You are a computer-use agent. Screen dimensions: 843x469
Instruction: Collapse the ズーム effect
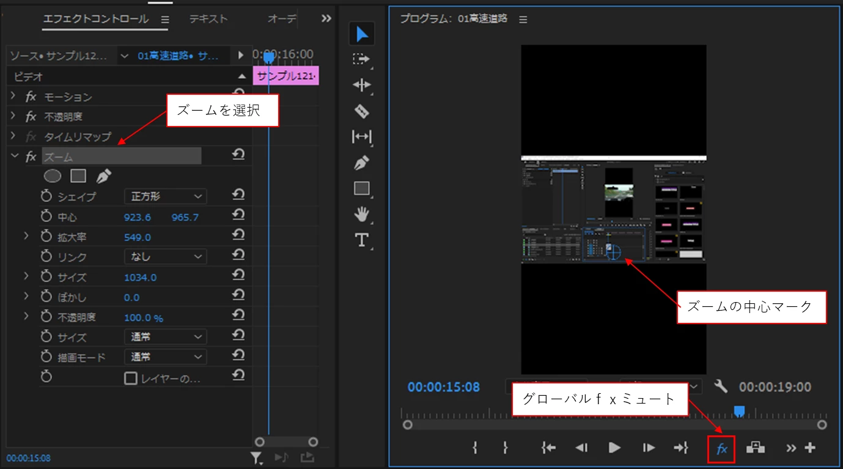[14, 157]
